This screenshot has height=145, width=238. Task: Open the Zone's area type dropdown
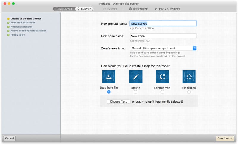[163, 48]
